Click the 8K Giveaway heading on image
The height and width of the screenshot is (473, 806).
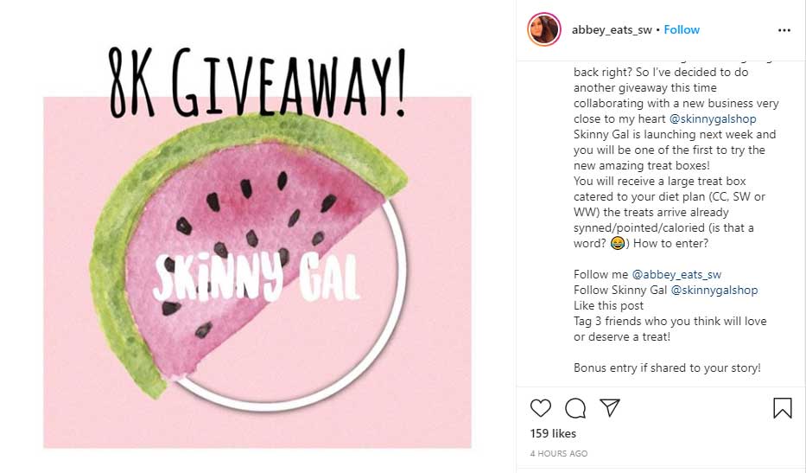257,82
